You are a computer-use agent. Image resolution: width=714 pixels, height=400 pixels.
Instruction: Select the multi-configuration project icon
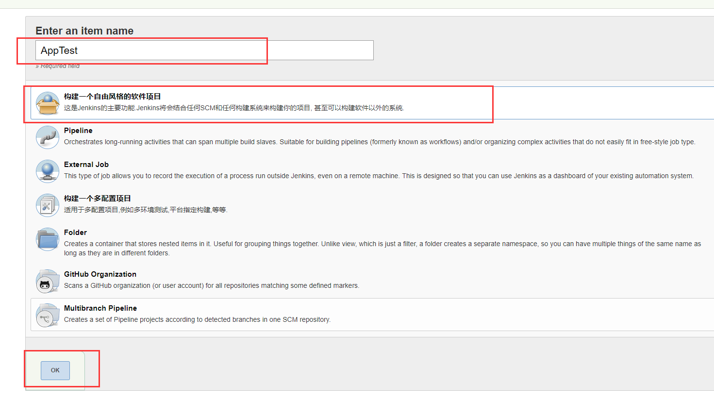coord(48,205)
